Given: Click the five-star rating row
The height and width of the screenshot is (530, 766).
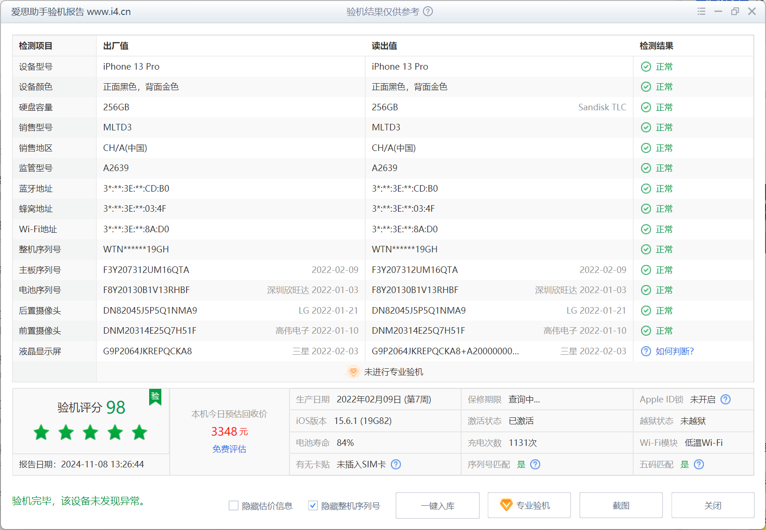Looking at the screenshot, I should click(91, 433).
